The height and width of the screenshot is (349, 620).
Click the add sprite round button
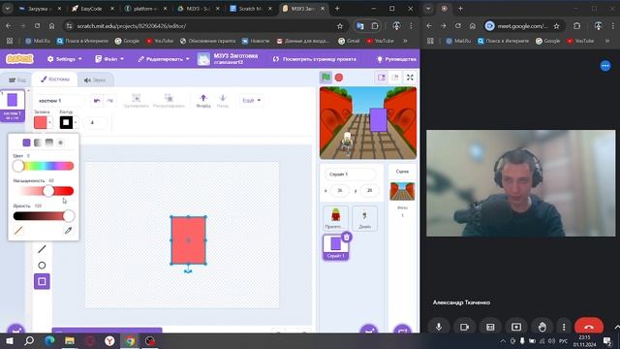[369, 330]
